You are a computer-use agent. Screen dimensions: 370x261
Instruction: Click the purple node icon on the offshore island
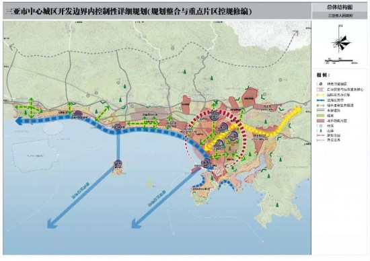[118, 163]
